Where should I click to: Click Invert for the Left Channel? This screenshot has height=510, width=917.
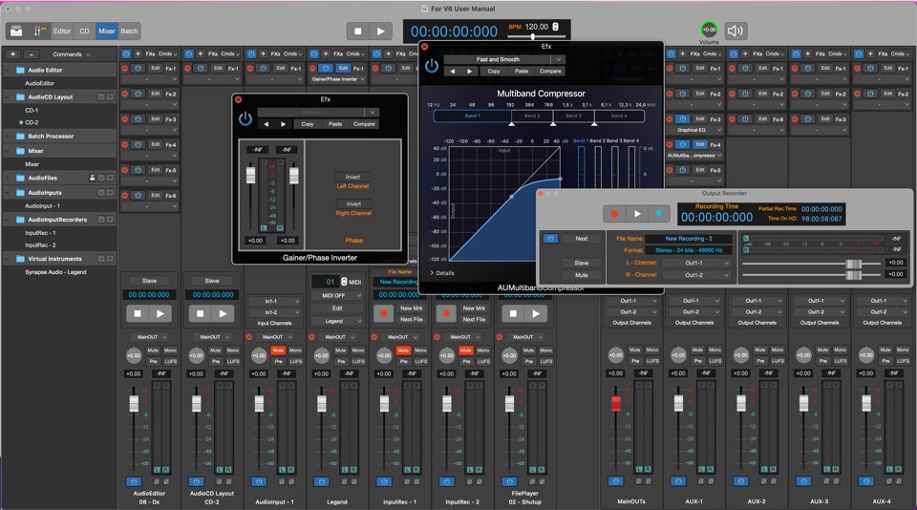tap(352, 177)
